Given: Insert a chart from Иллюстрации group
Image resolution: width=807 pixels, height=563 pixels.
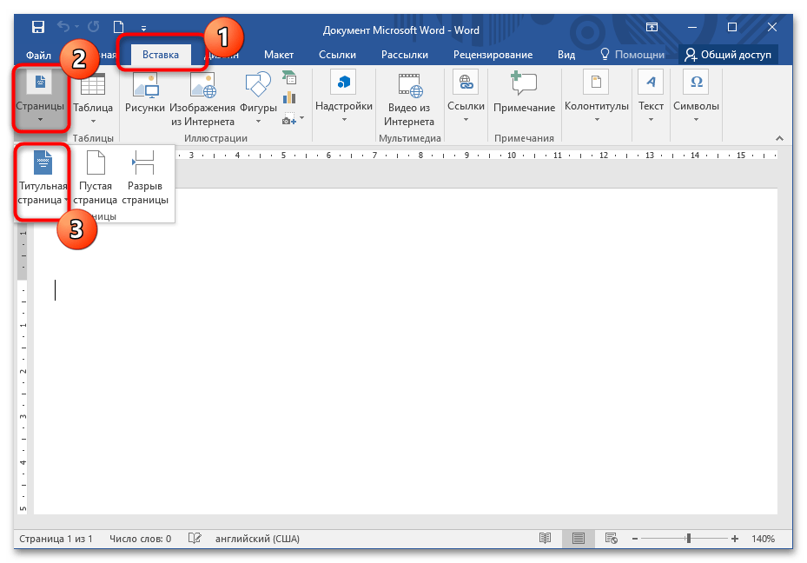Looking at the screenshot, I should (x=289, y=97).
